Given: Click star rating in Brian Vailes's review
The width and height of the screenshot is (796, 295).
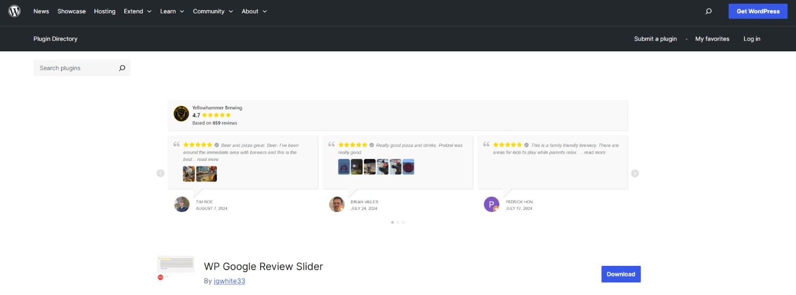Looking at the screenshot, I should pos(353,145).
